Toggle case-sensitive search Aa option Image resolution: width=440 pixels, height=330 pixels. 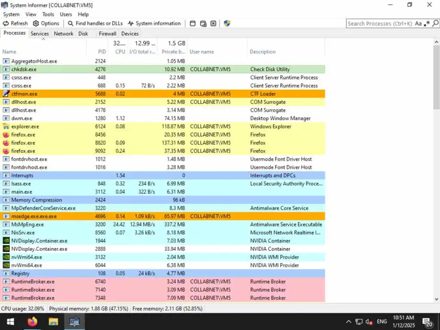click(x=419, y=24)
